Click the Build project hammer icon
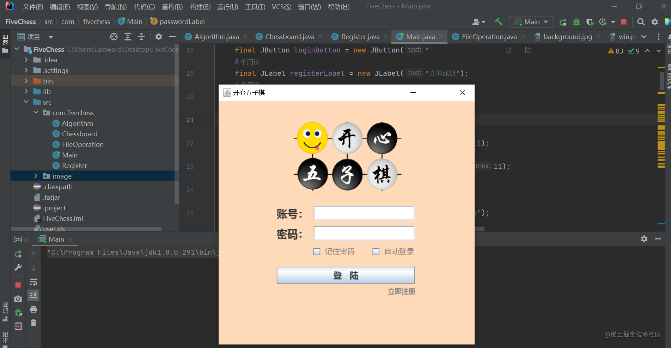The width and height of the screenshot is (671, 348). point(499,22)
